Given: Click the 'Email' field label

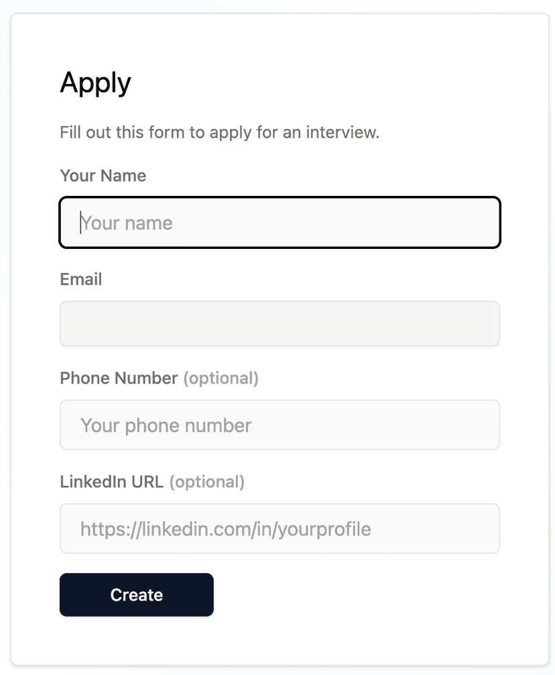Looking at the screenshot, I should tap(80, 279).
